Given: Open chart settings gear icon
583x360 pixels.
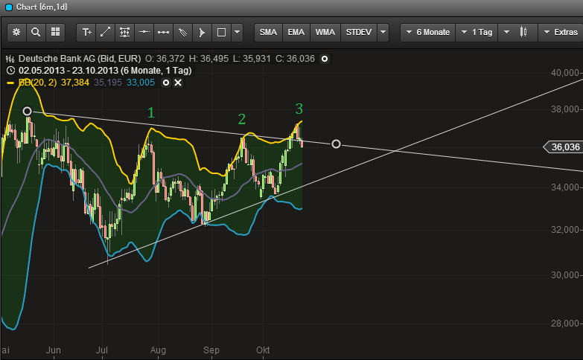Looking at the screenshot, I should [16, 32].
